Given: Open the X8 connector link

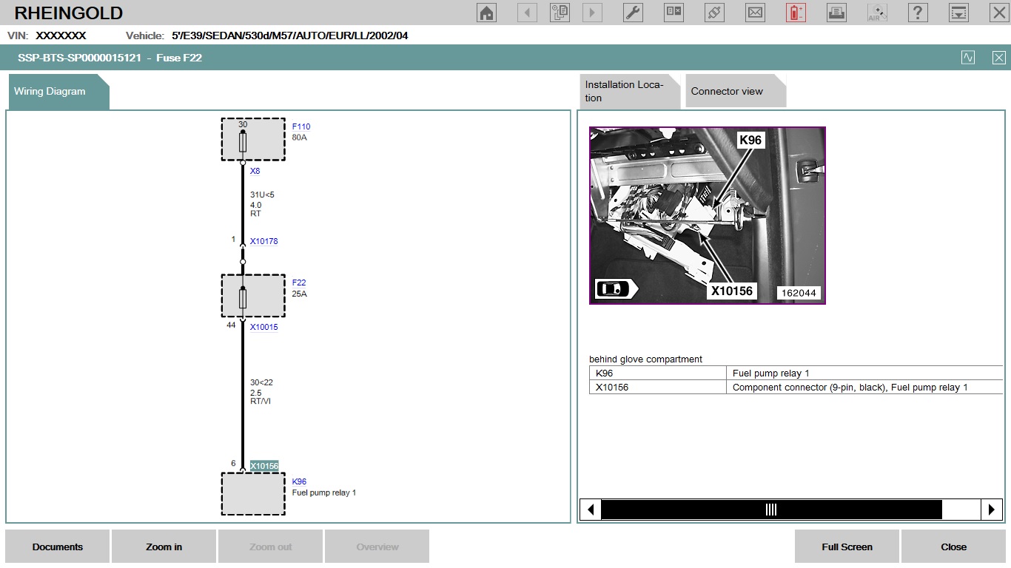Looking at the screenshot, I should pyautogui.click(x=255, y=171).
